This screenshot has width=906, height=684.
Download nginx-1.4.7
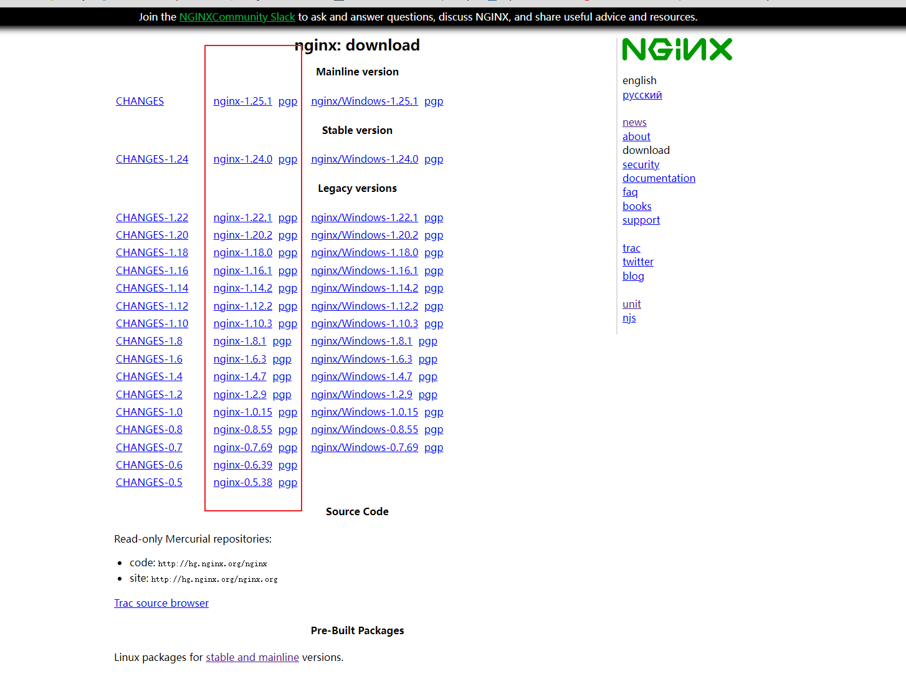pos(239,376)
